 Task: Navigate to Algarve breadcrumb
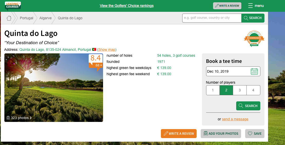(x=45, y=18)
